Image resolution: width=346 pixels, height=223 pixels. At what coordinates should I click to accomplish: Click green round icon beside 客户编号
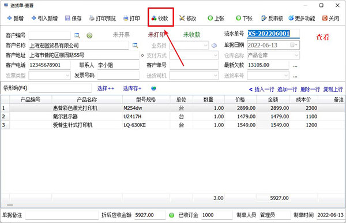[x=89, y=35]
